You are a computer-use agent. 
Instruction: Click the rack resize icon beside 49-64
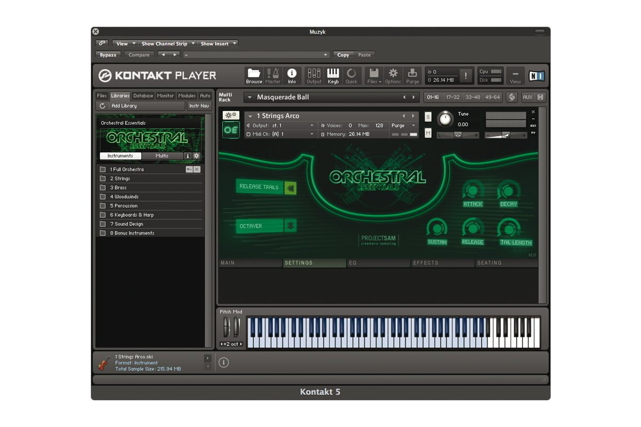pos(511,97)
